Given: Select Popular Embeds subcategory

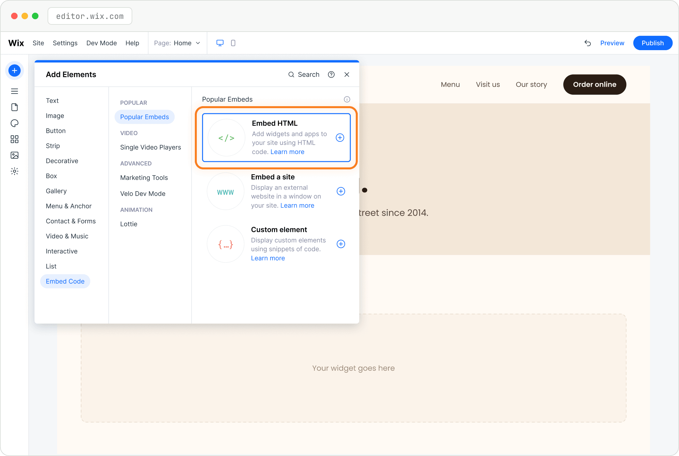Looking at the screenshot, I should [x=145, y=117].
